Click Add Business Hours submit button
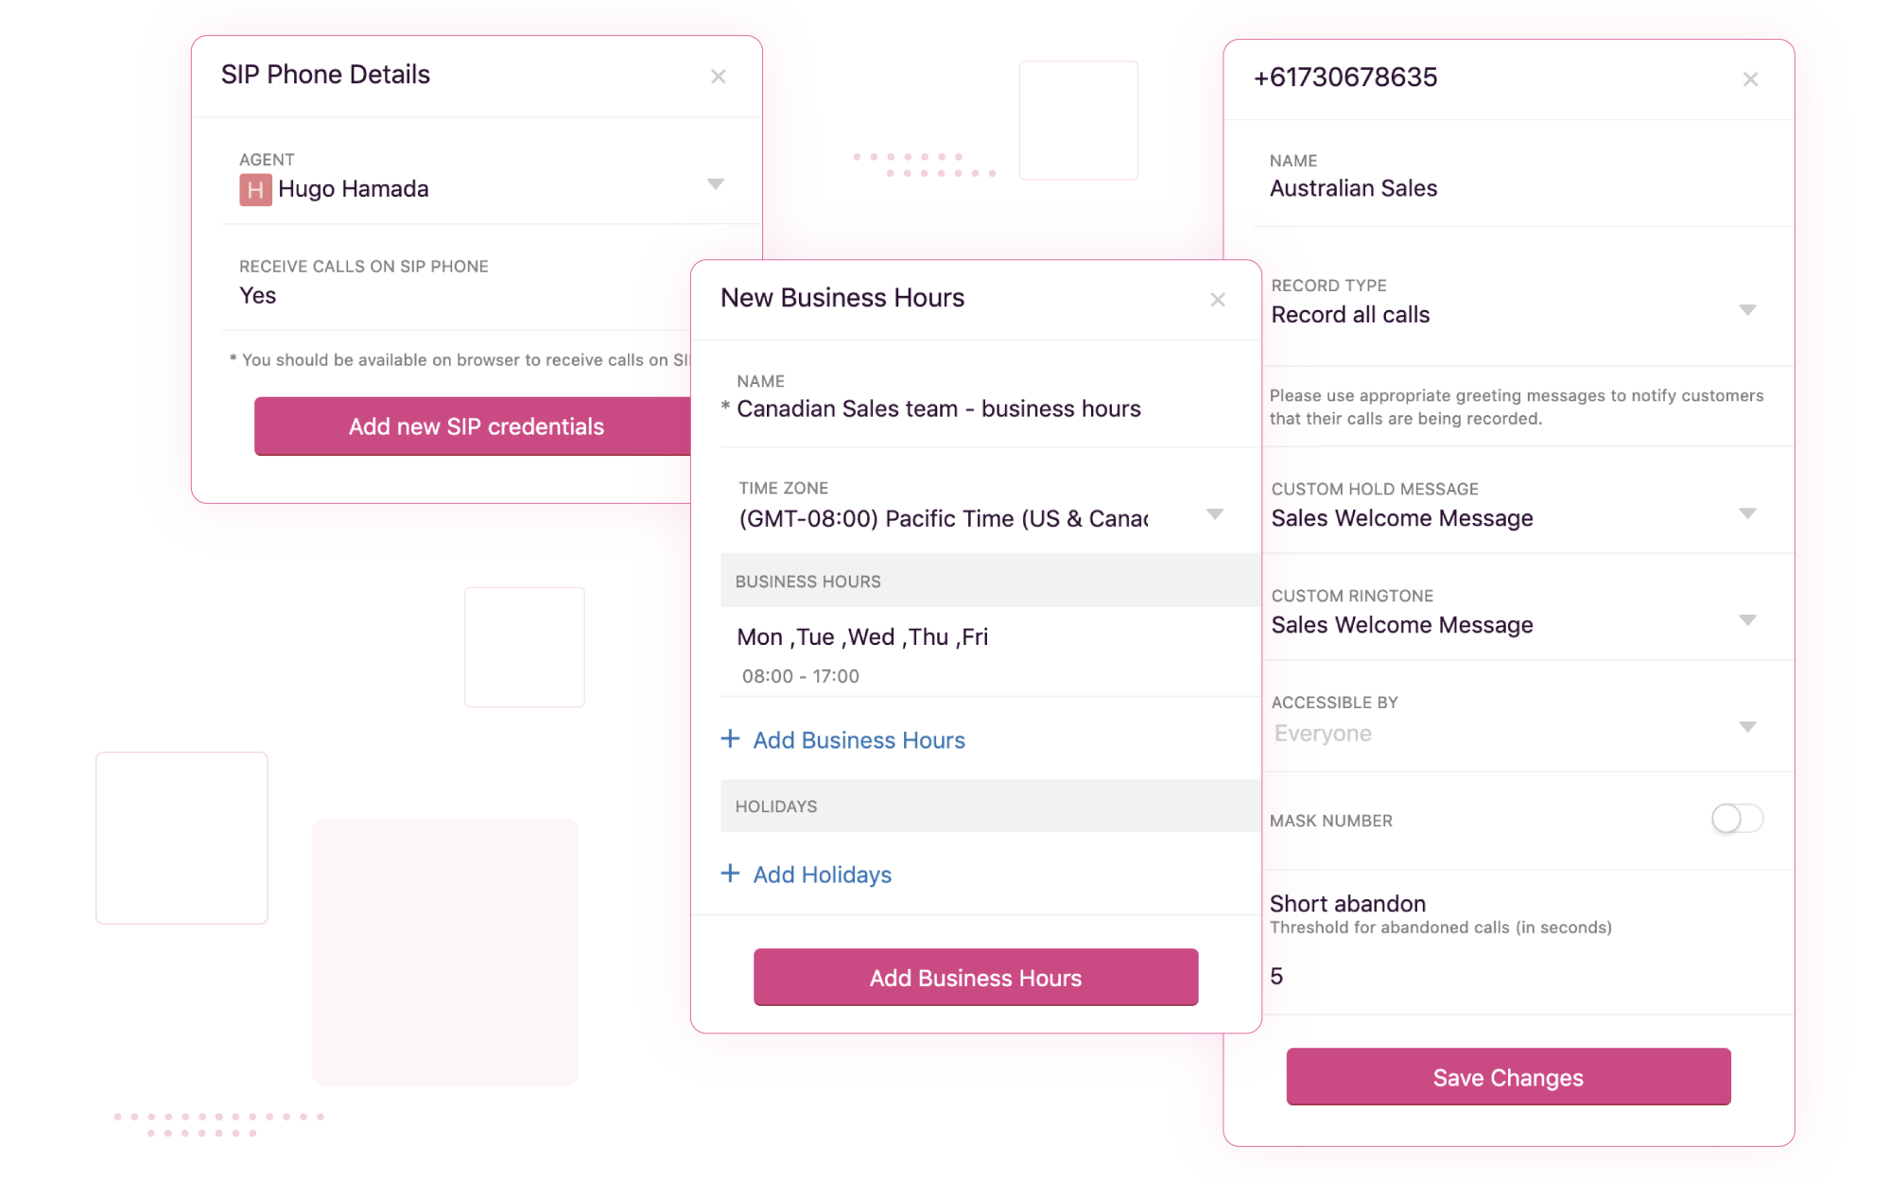 point(975,977)
